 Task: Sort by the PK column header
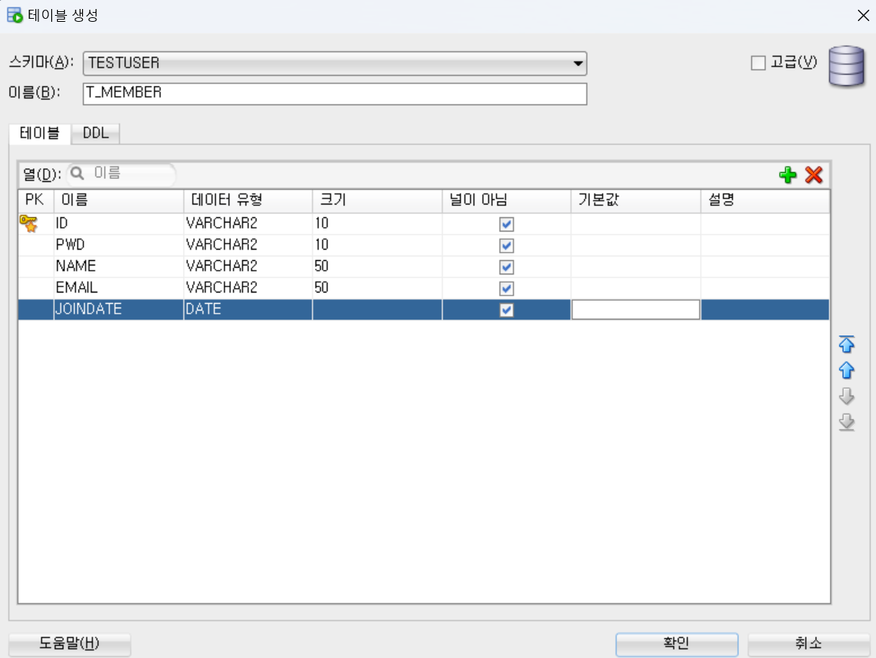click(36, 200)
